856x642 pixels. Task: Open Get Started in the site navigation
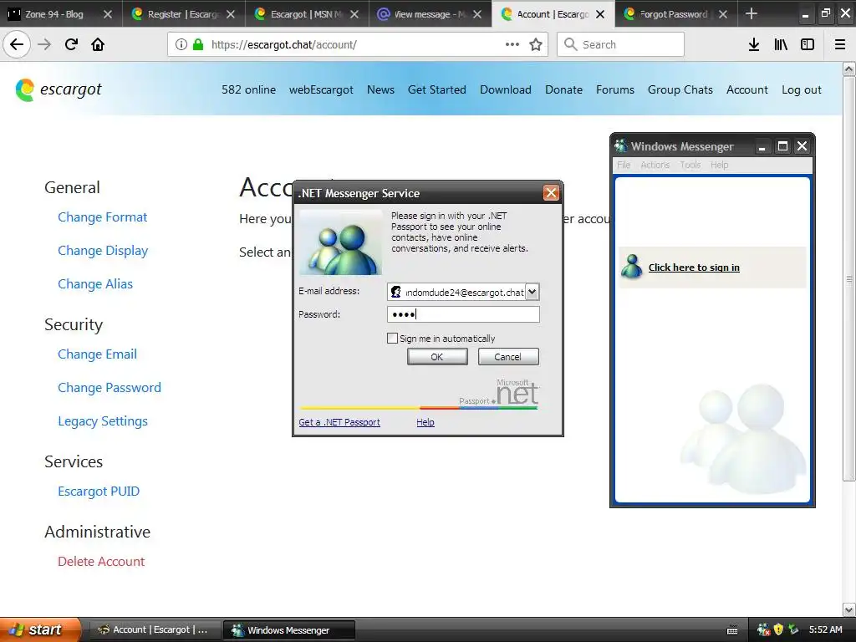pos(436,89)
